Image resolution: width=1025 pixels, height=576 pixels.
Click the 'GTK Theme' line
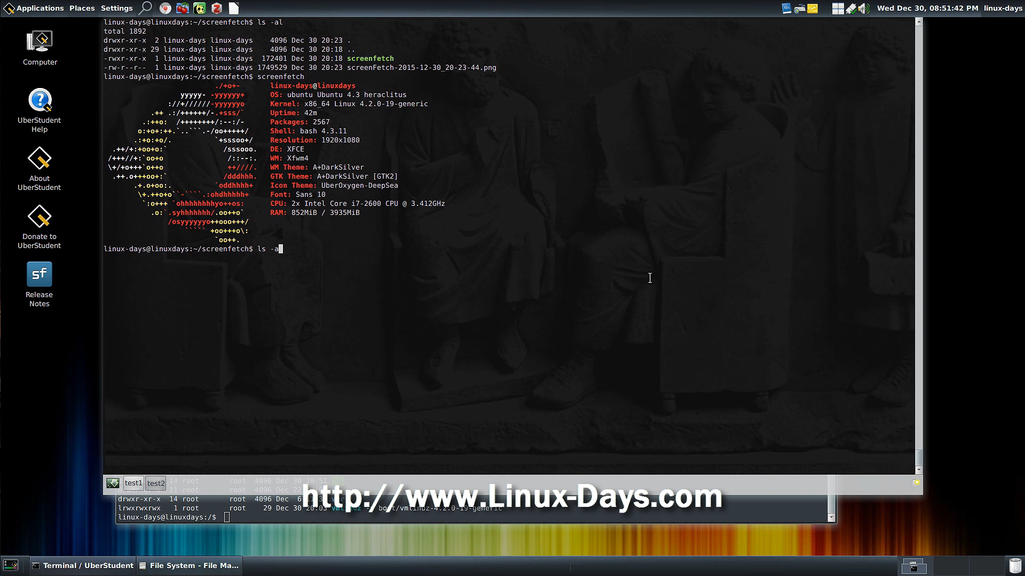(x=334, y=177)
